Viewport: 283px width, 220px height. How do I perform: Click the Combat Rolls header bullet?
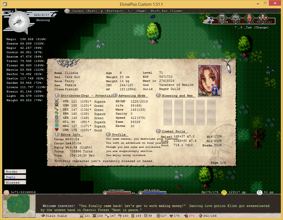pyautogui.click(x=158, y=131)
